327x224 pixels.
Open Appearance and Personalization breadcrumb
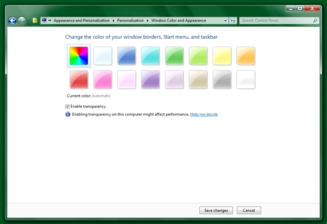(x=82, y=20)
